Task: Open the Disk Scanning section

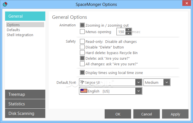Action: (x=25, y=113)
